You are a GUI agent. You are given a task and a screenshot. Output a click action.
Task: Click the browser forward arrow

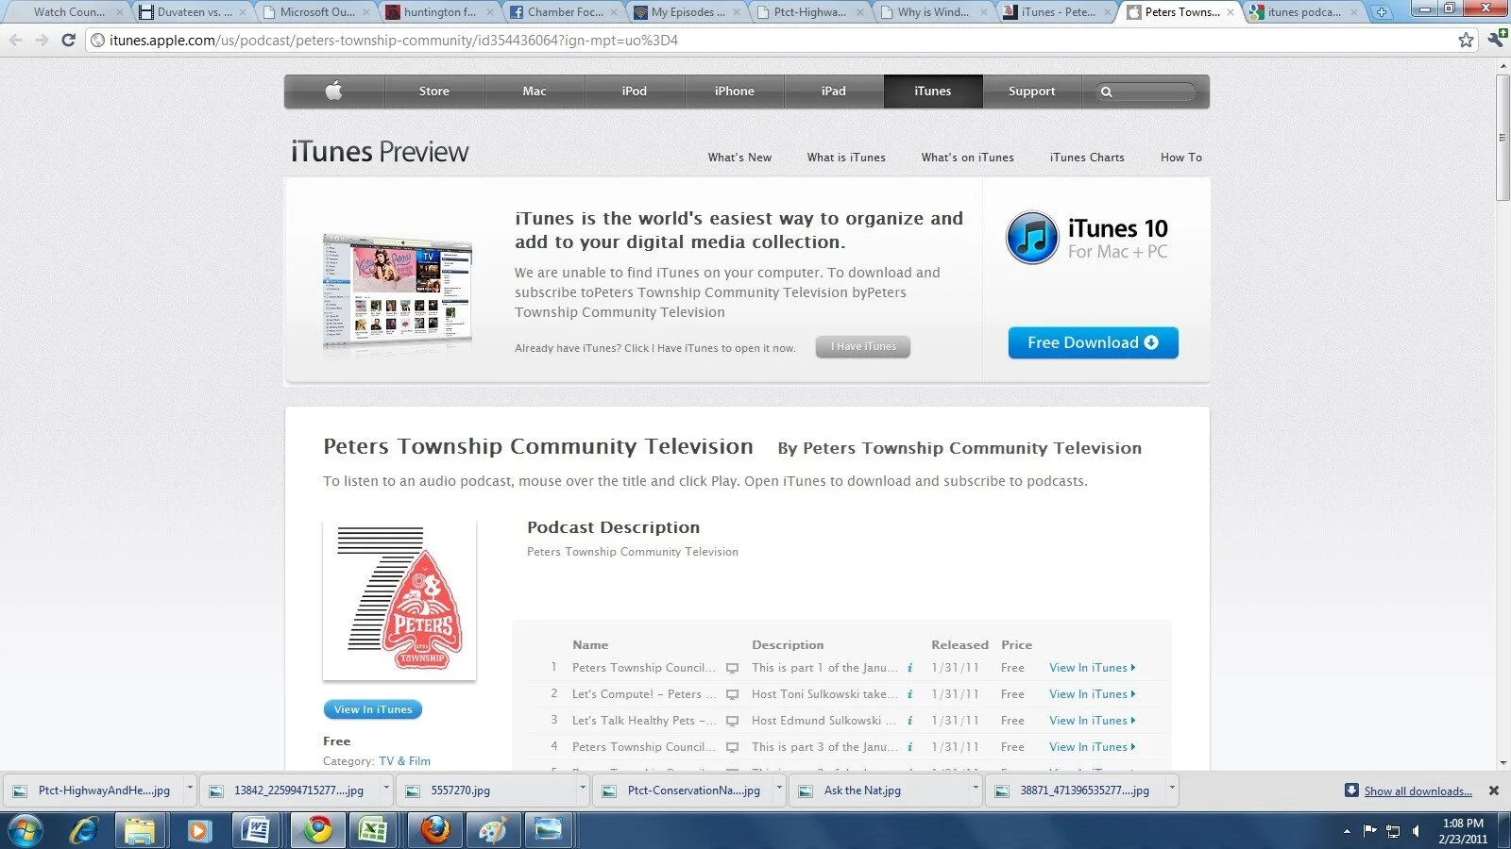42,41
